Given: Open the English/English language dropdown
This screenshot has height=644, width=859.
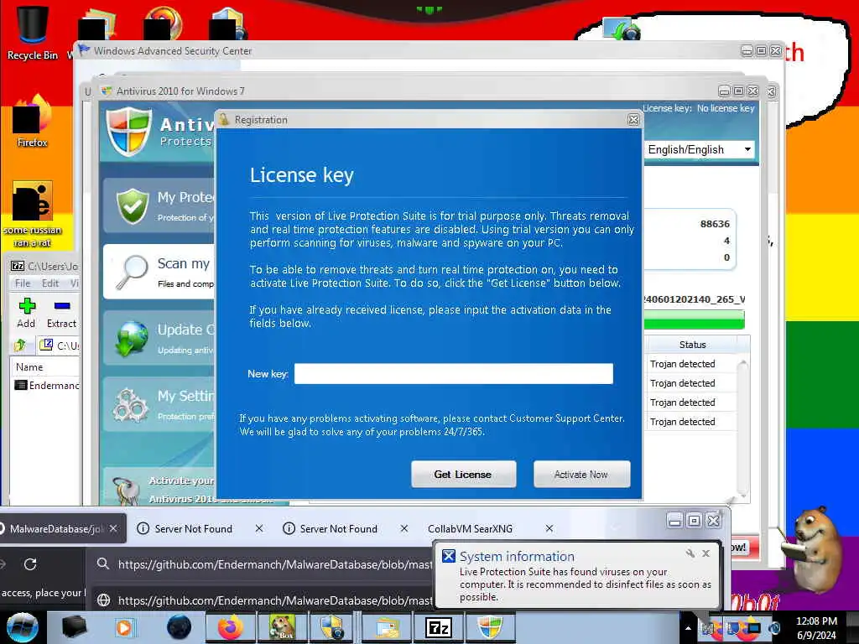Looking at the screenshot, I should click(x=700, y=149).
